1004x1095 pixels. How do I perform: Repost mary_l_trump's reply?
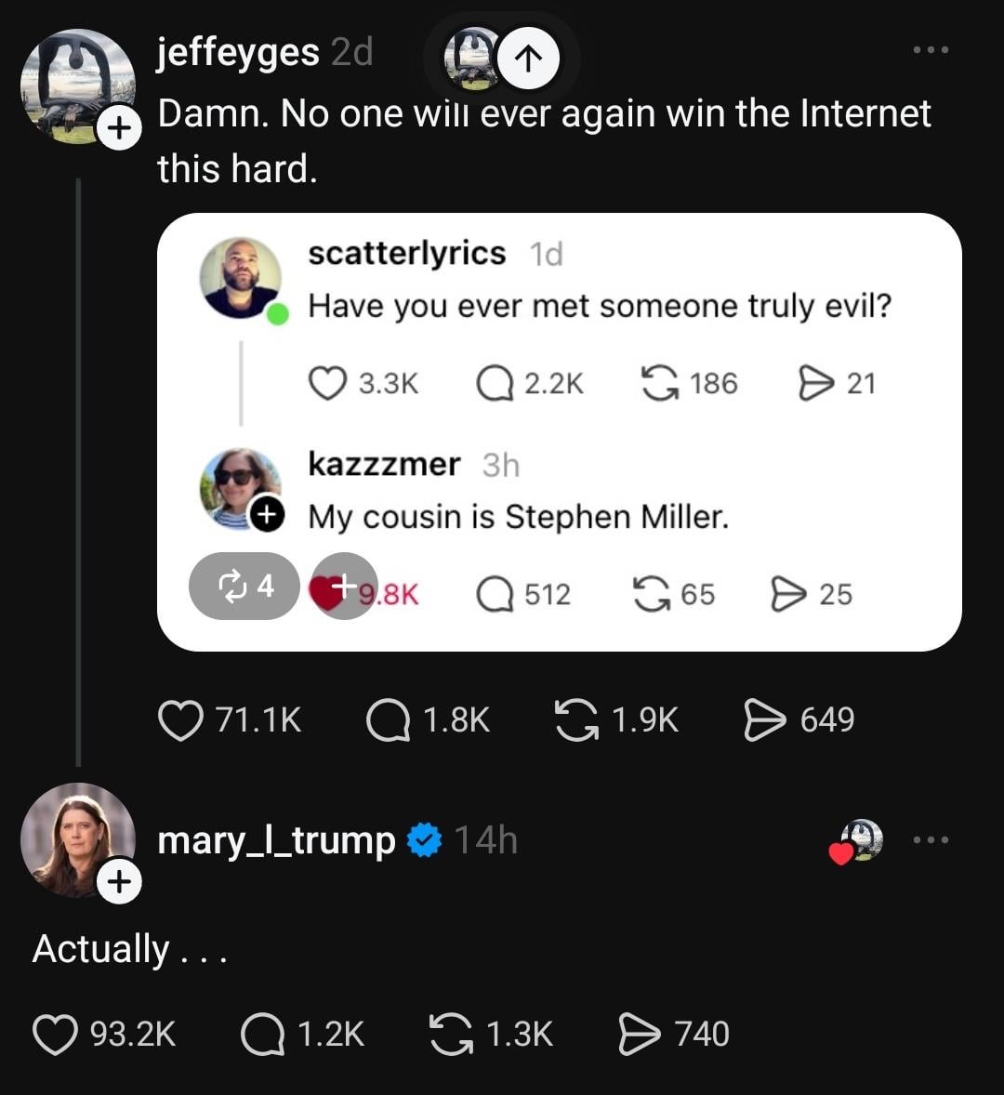coord(451,1035)
